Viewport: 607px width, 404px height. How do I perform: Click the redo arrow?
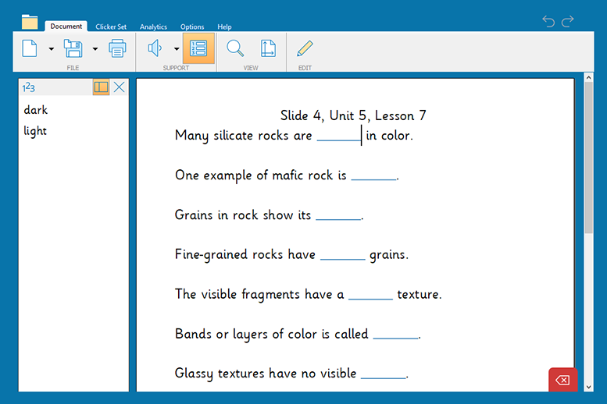568,21
